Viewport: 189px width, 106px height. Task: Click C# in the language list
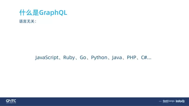click(144, 58)
